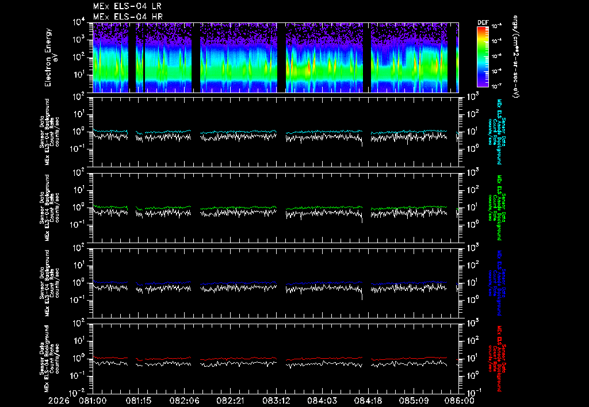Click the 083:12 time axis label
The image size is (589, 407).
[276, 401]
